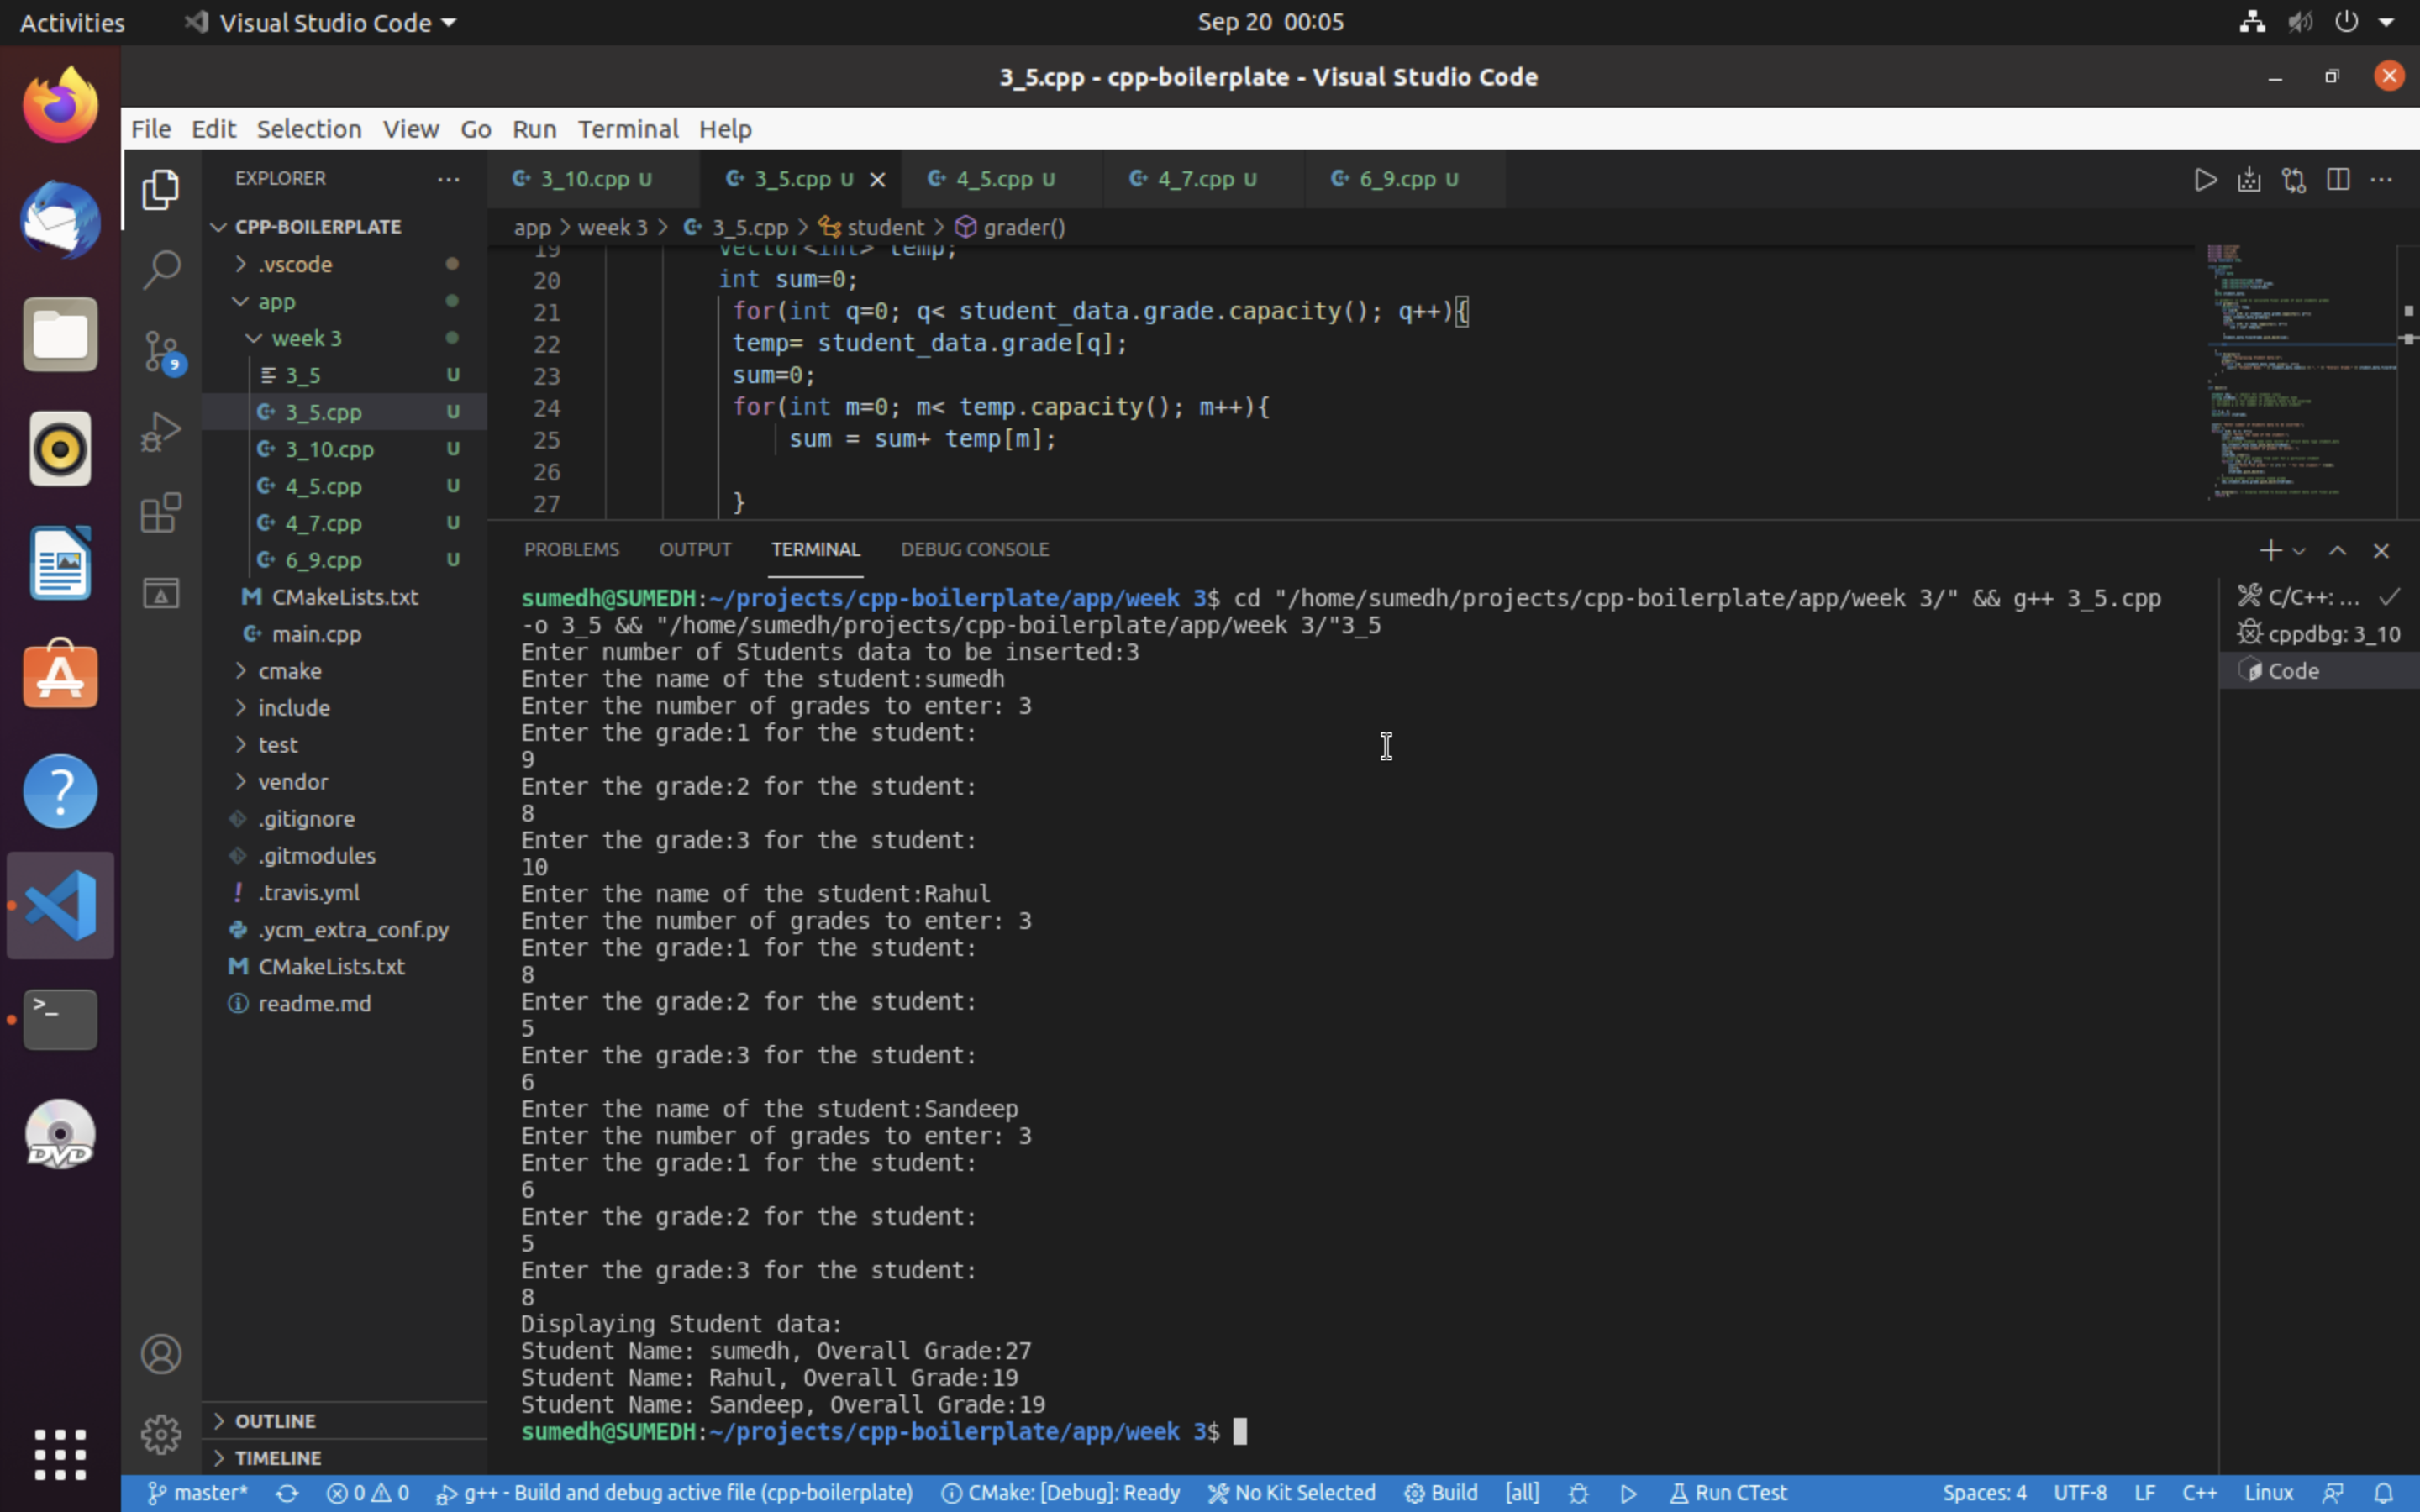
Task: Synchronize changes in the status bar
Action: pos(287,1493)
